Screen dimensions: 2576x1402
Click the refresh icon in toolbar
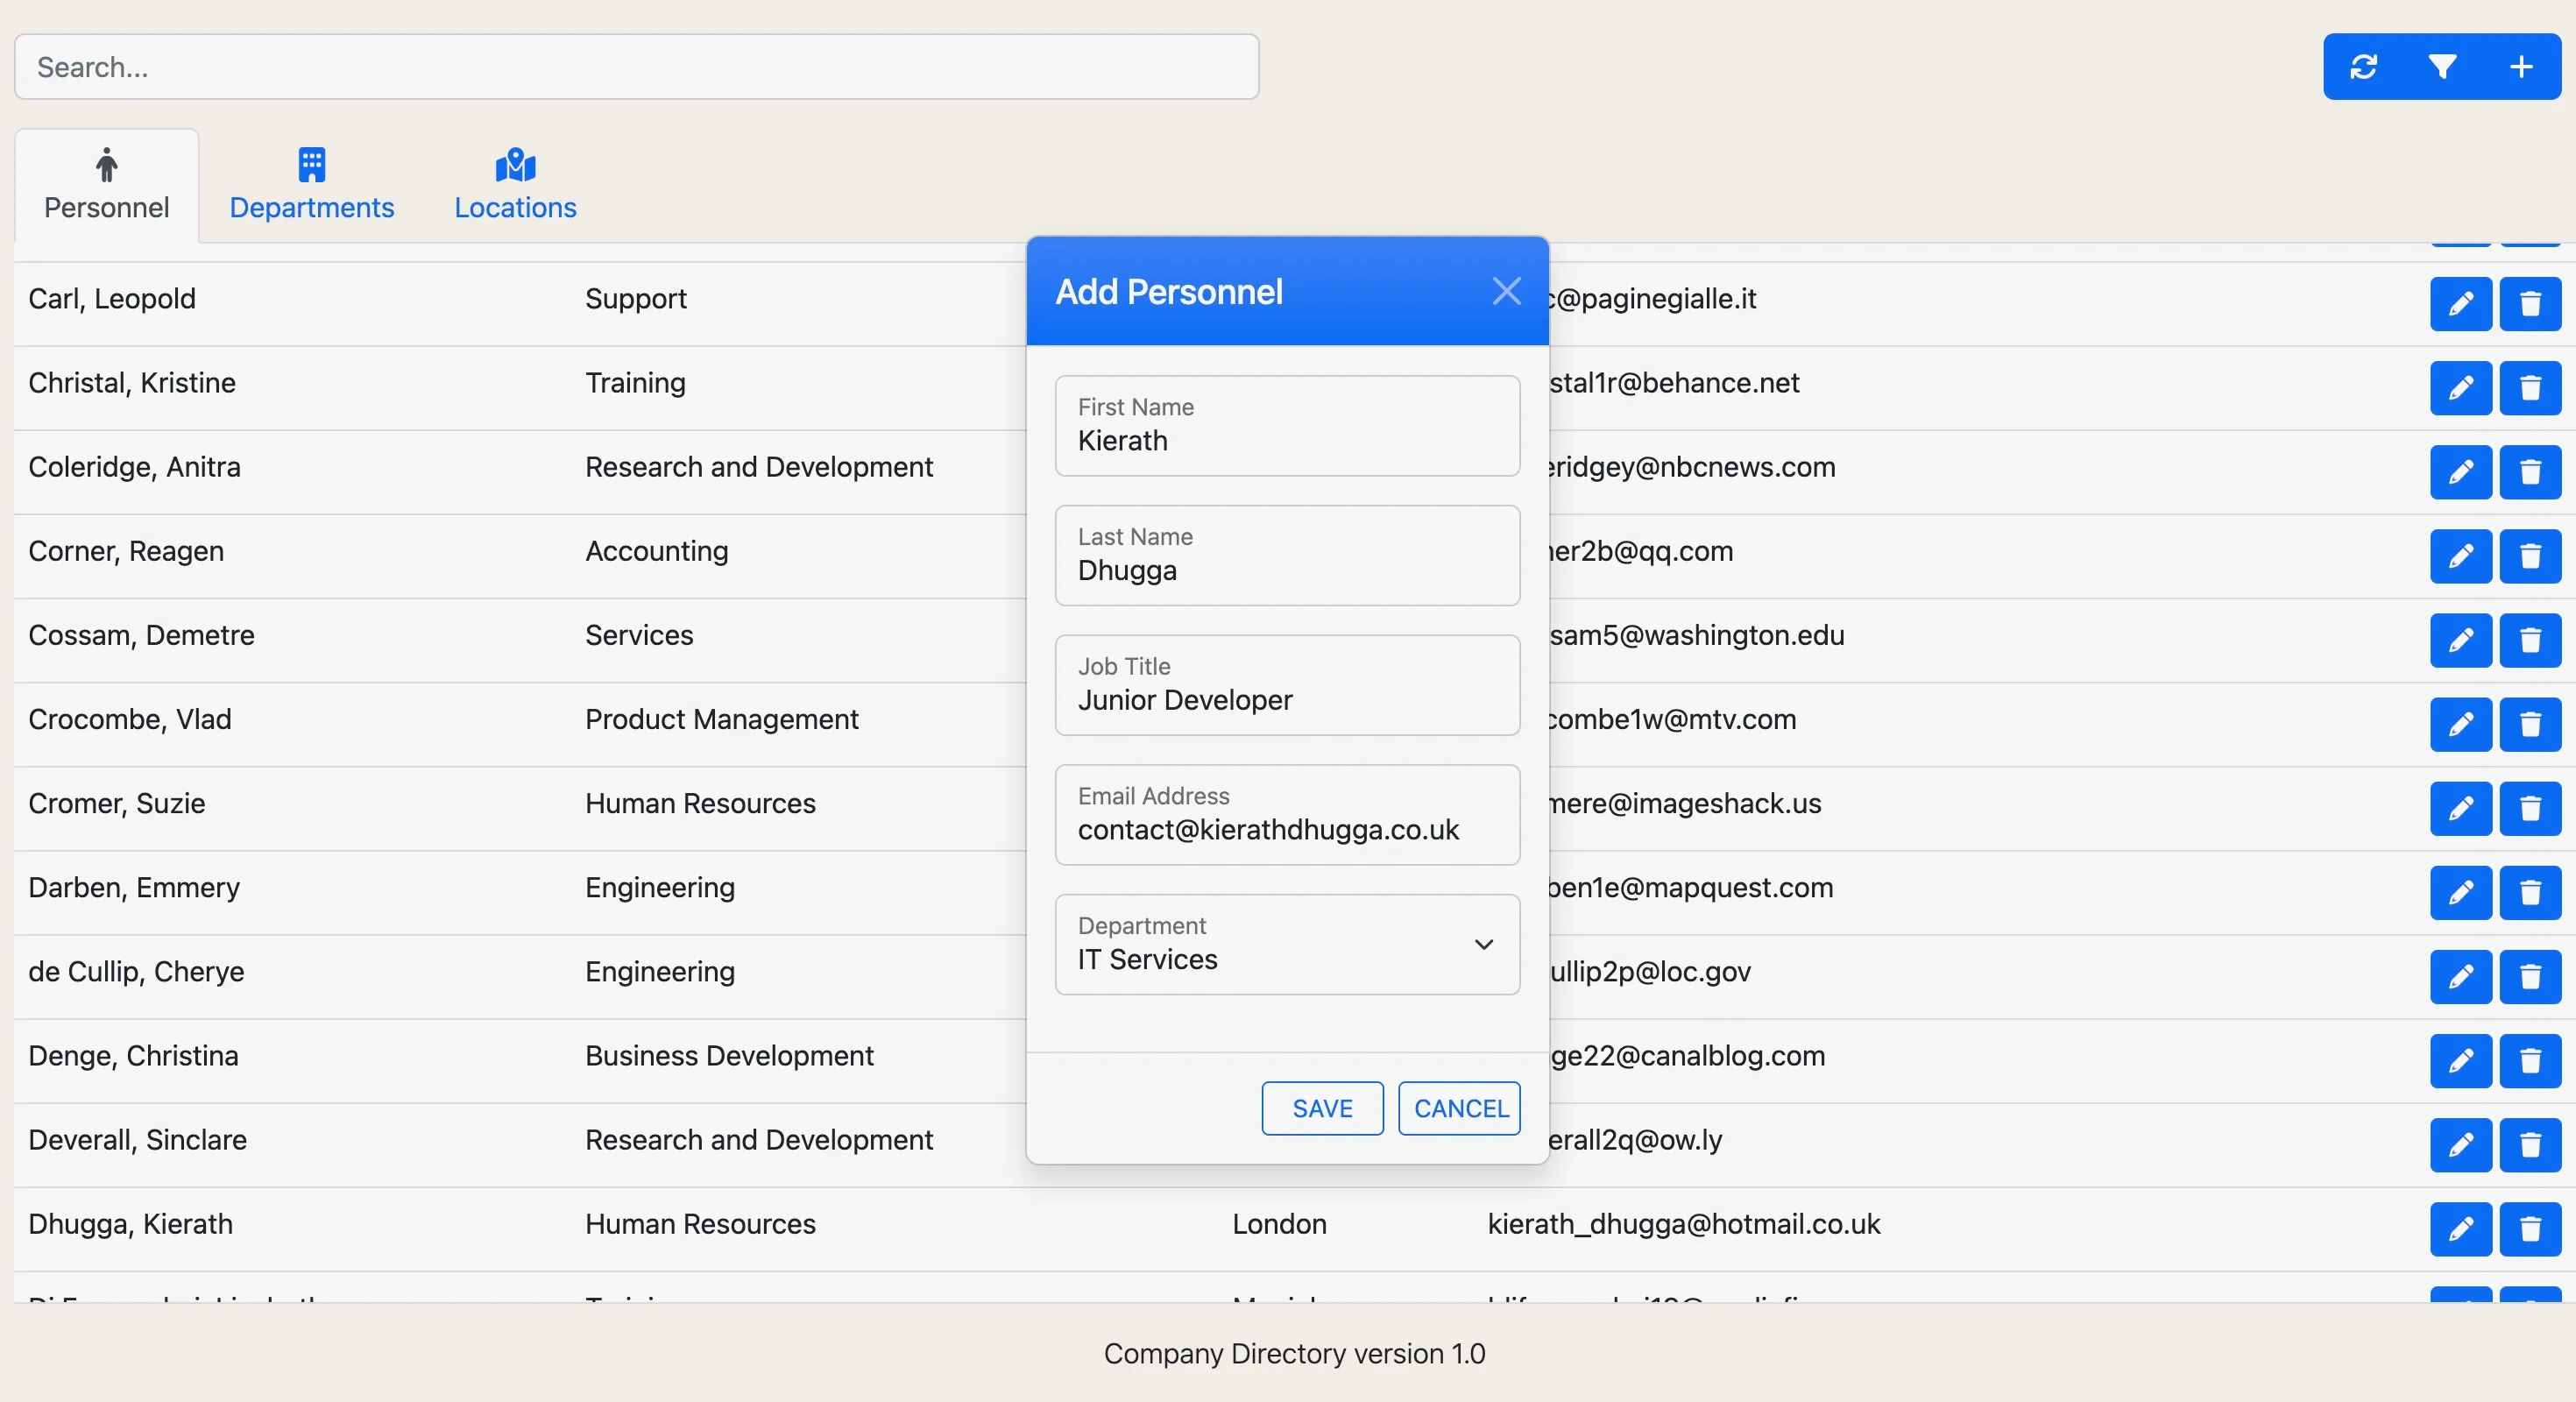coord(2363,67)
